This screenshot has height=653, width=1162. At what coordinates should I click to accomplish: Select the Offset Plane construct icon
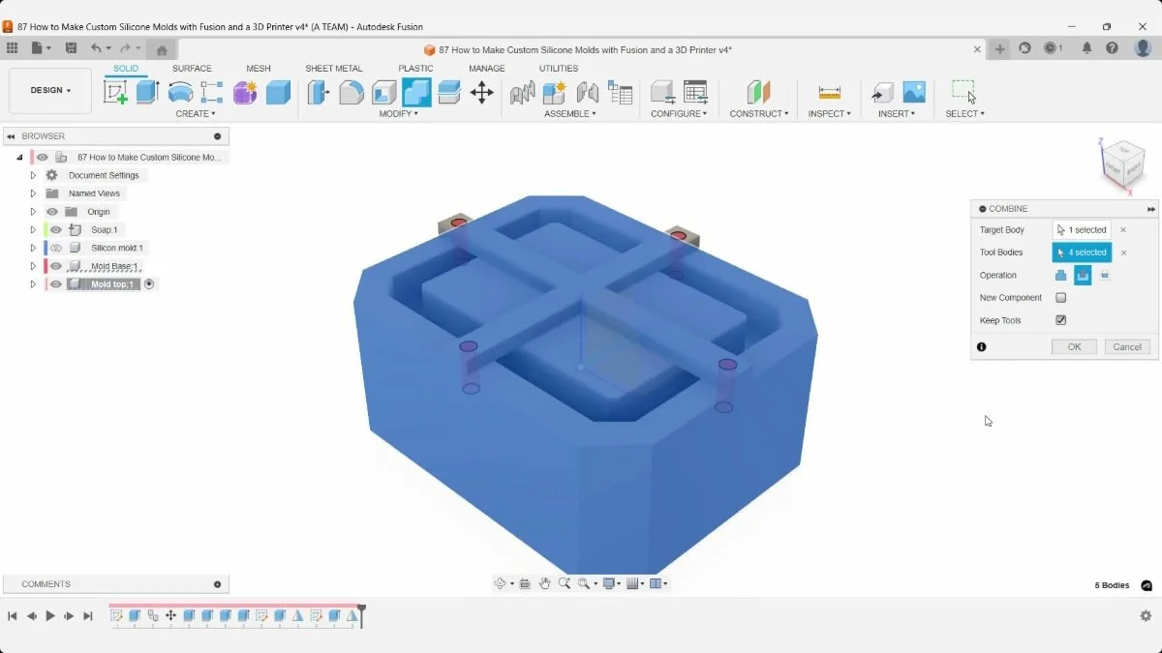[x=759, y=92]
